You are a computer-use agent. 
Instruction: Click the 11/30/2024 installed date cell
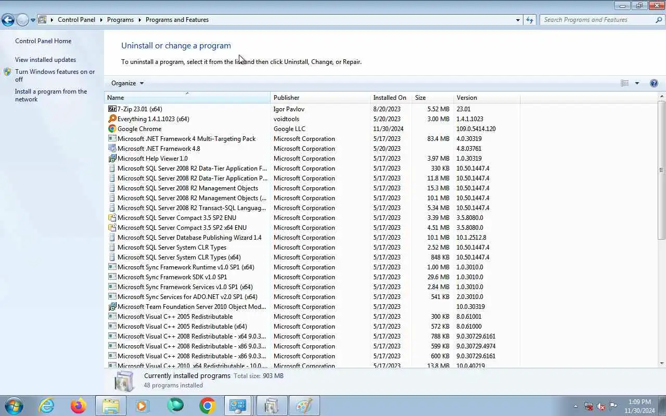click(x=388, y=129)
